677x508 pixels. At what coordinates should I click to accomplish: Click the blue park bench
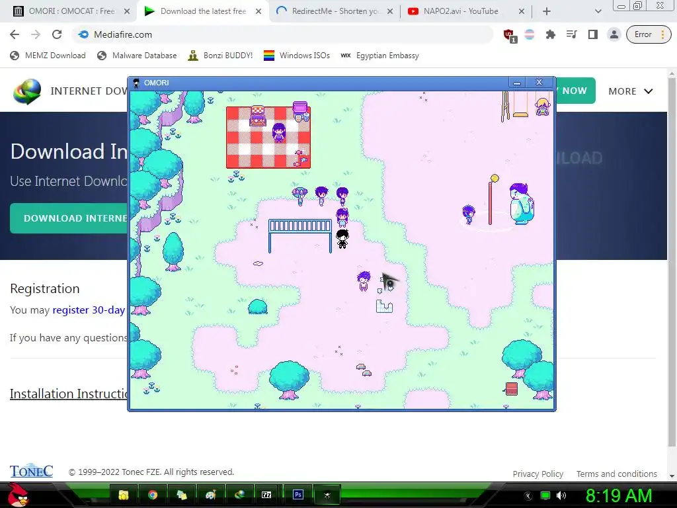[x=300, y=235]
